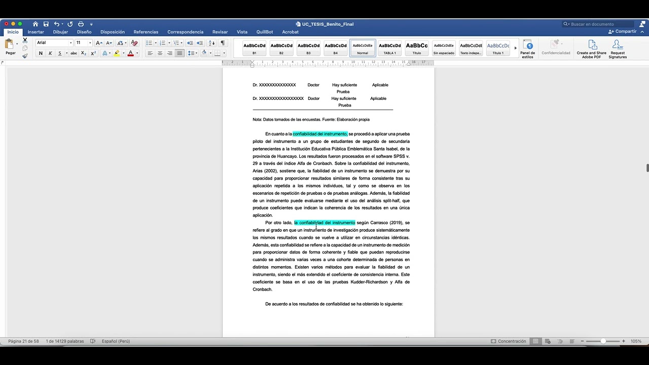The width and height of the screenshot is (649, 365).
Task: Copy format with the paintbrush icon
Action: coord(25,56)
